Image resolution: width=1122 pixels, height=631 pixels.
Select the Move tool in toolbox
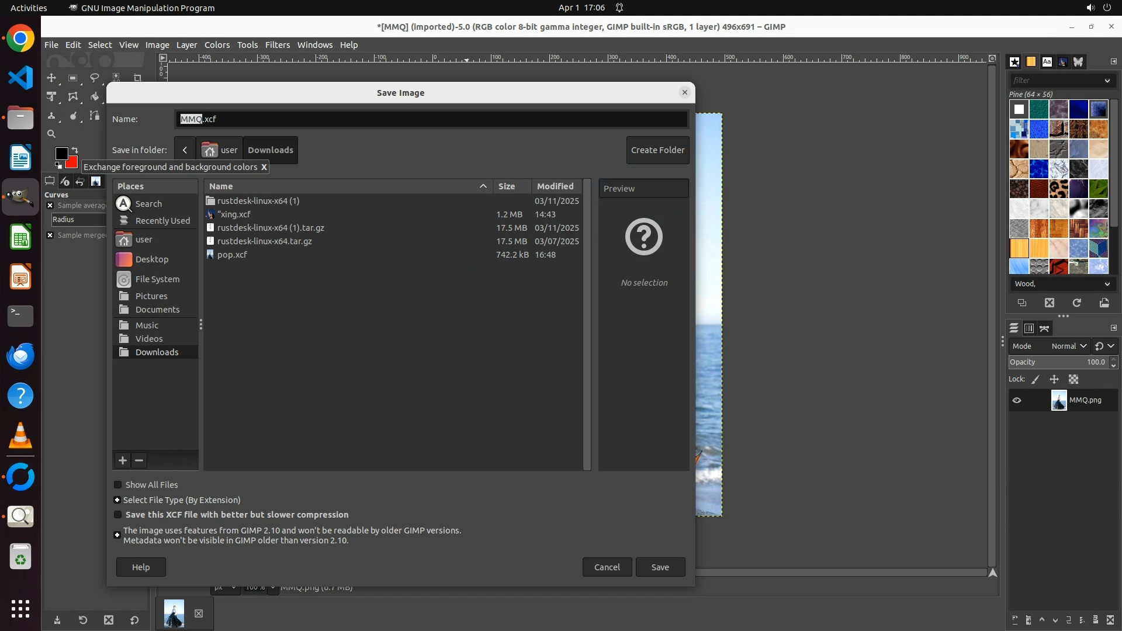[x=51, y=78]
